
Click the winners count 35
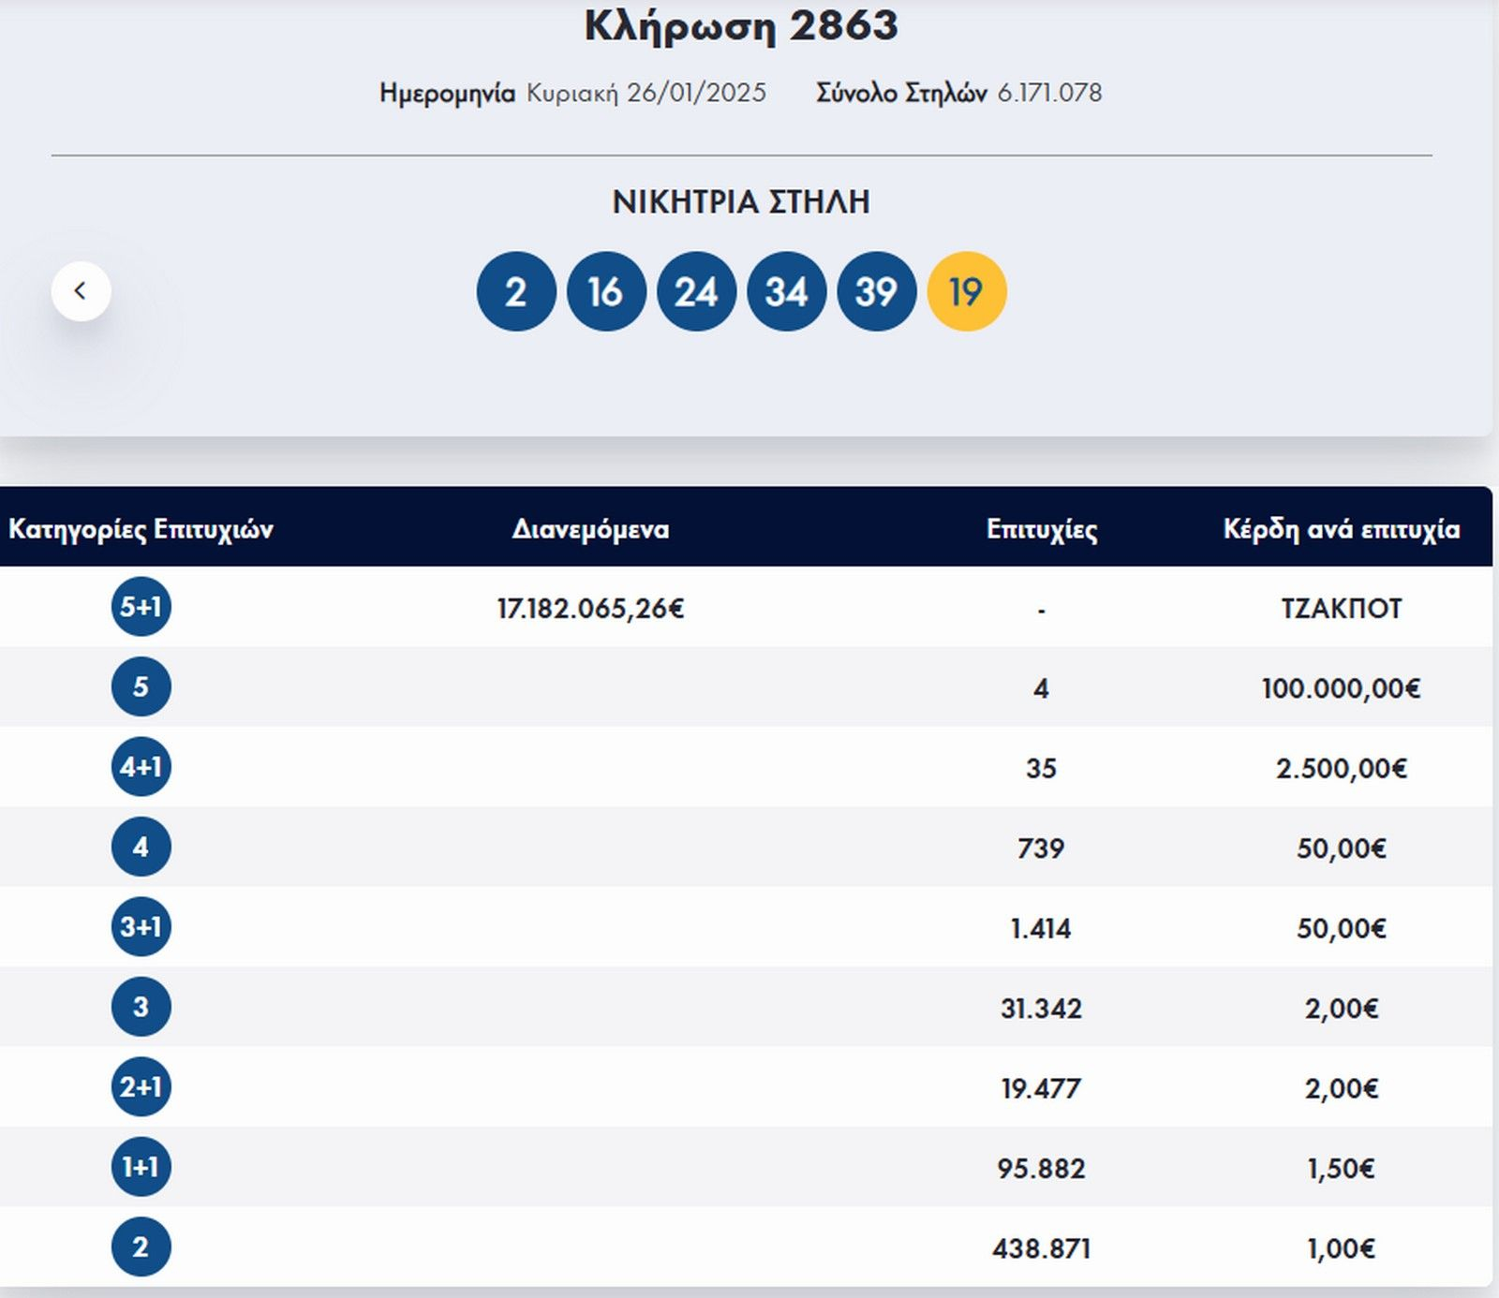coord(1042,769)
